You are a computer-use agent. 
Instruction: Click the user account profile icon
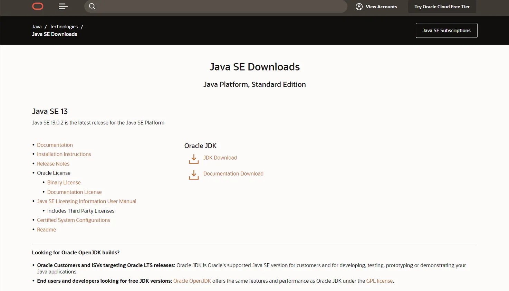[x=359, y=7]
